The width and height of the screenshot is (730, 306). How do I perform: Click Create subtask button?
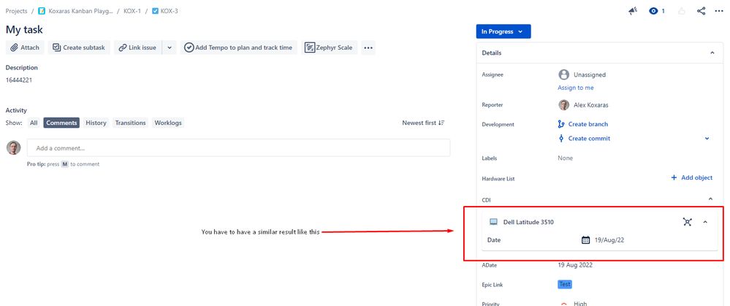point(79,47)
